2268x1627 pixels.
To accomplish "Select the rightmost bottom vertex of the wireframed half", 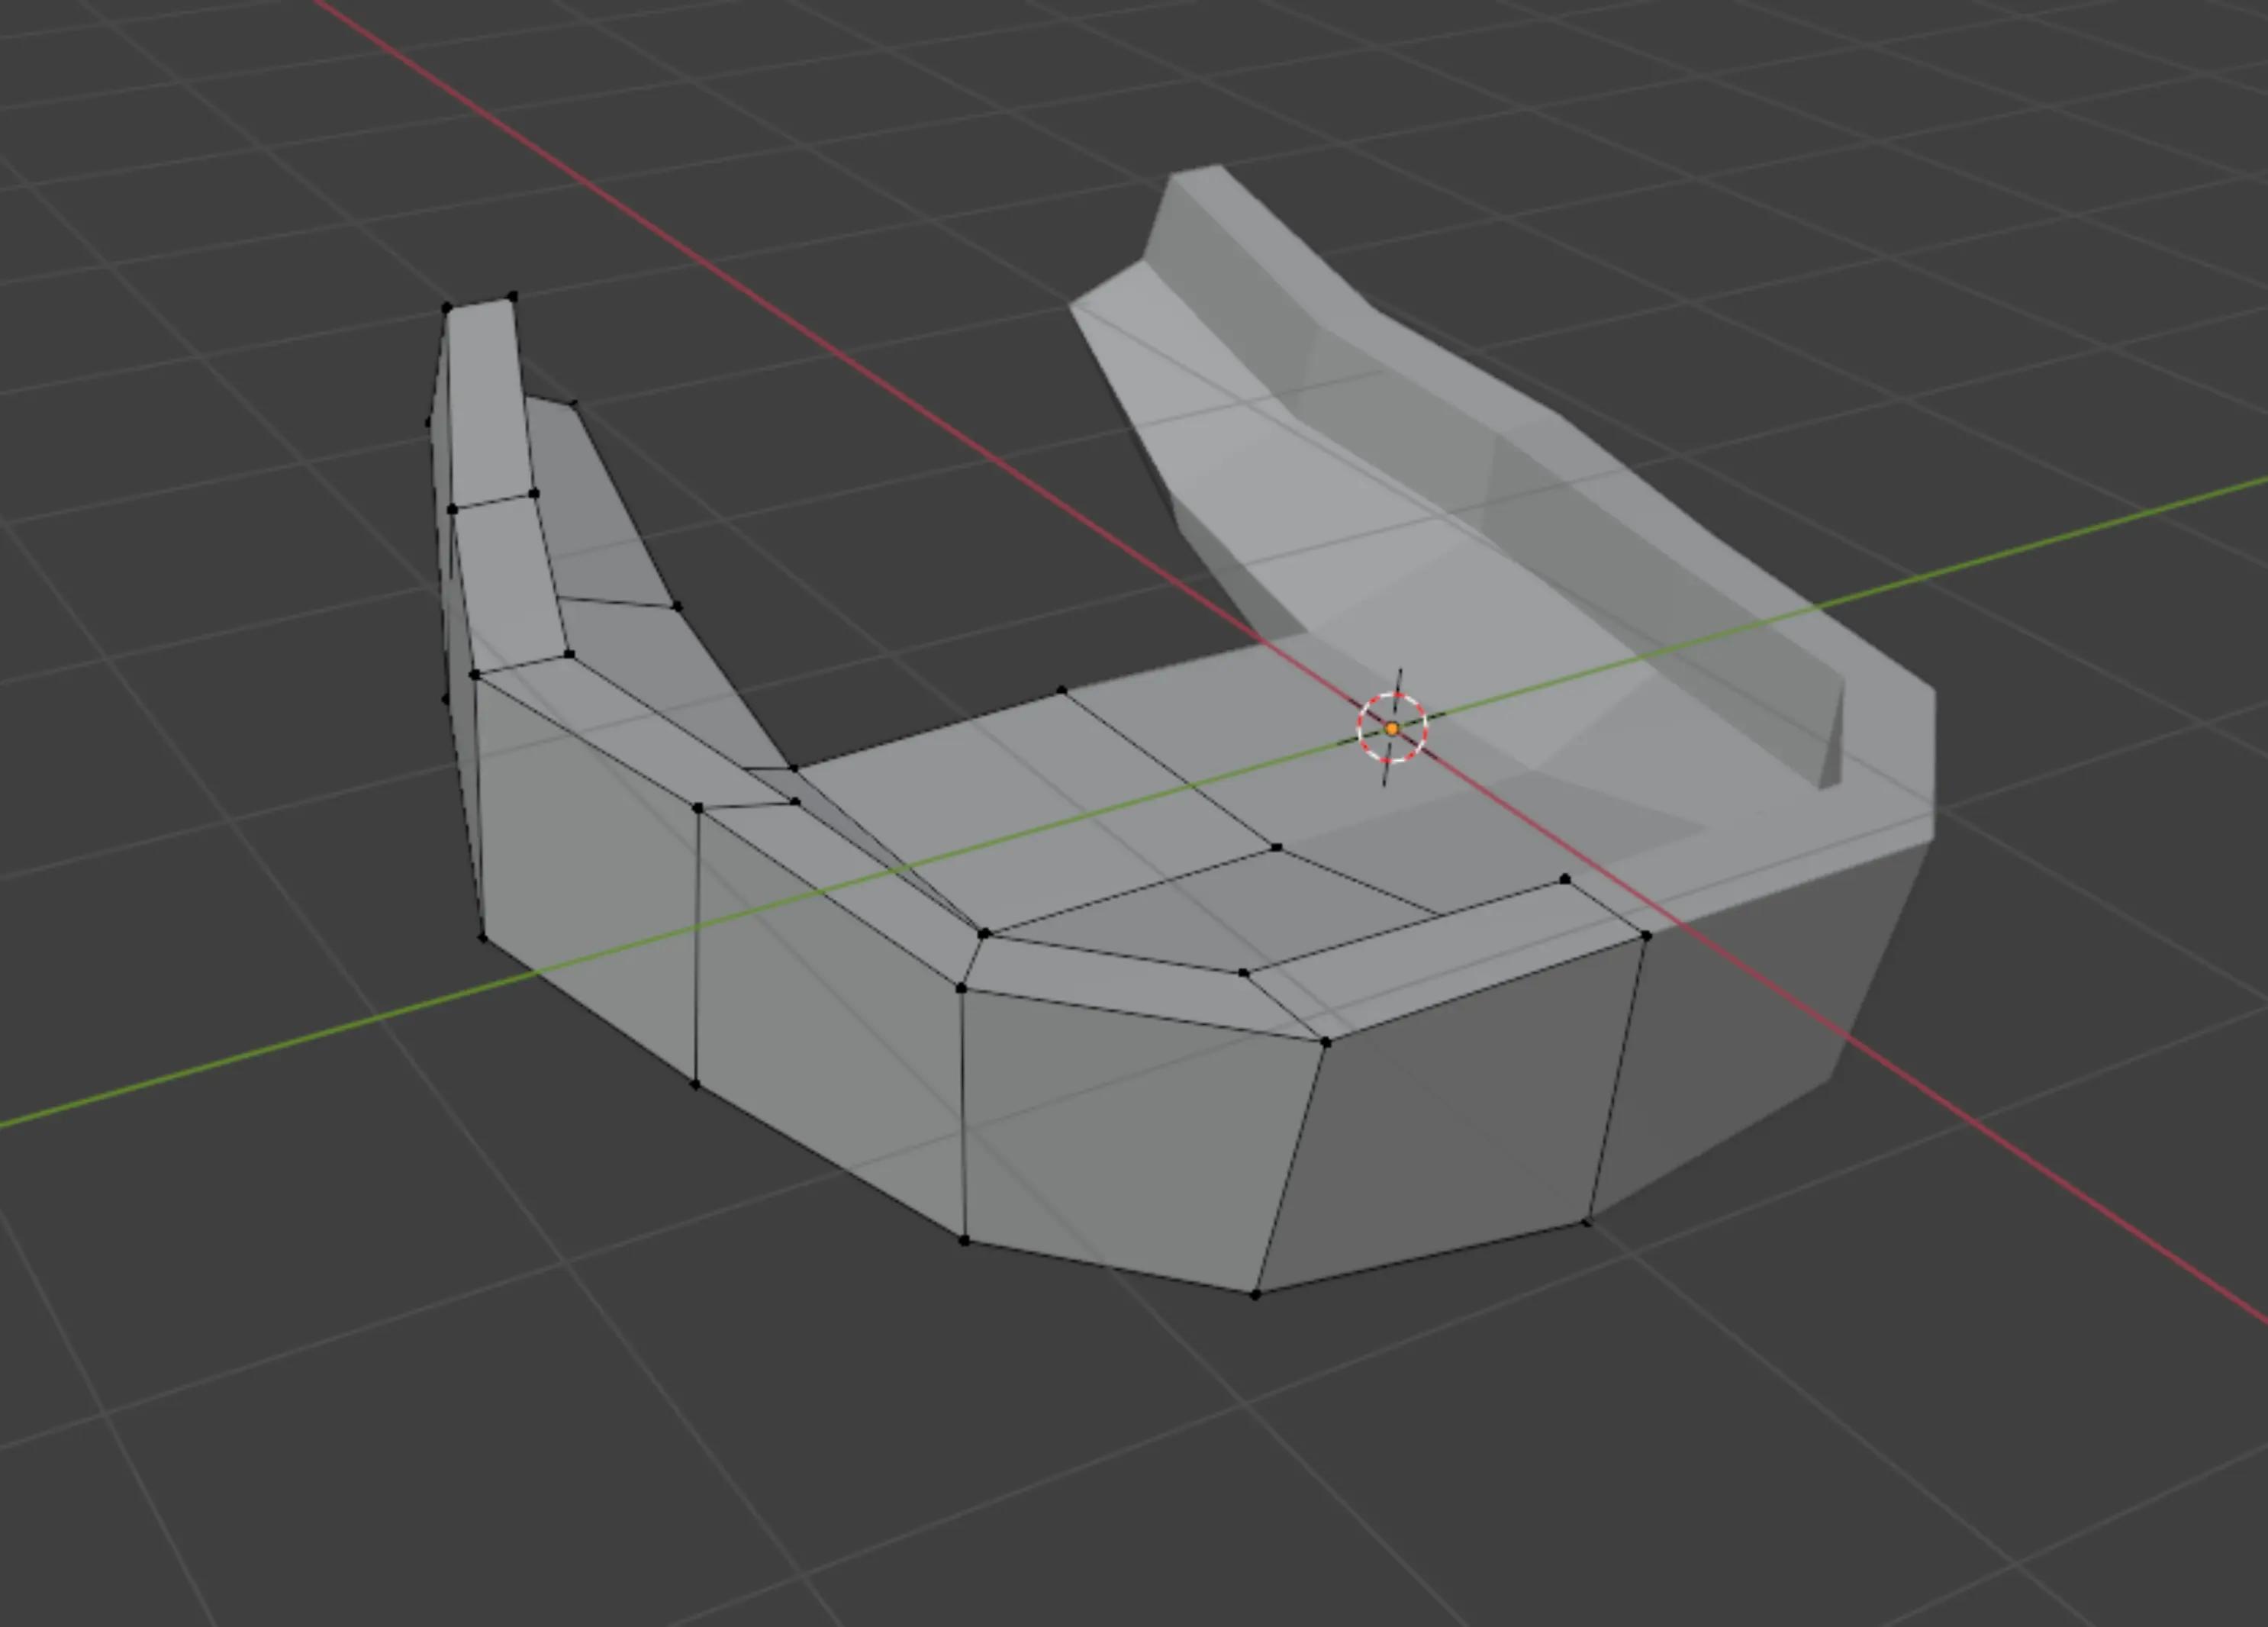I will click(1587, 1222).
